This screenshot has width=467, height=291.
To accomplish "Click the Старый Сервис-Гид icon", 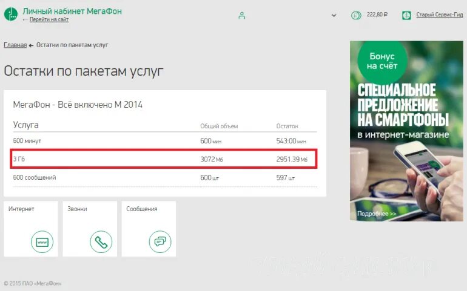I will point(406,15).
